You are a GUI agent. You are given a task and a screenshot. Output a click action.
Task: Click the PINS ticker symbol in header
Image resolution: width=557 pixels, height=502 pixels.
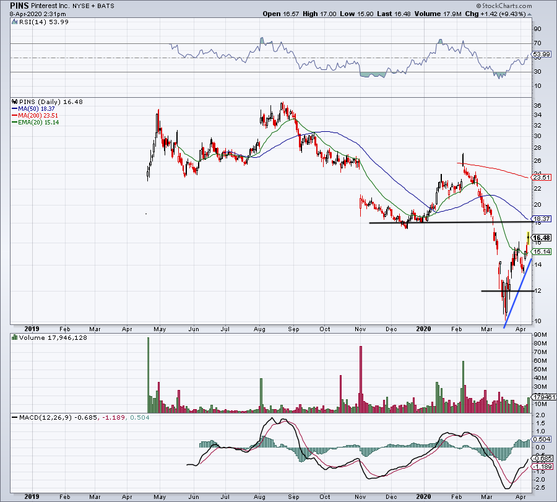pos(19,6)
